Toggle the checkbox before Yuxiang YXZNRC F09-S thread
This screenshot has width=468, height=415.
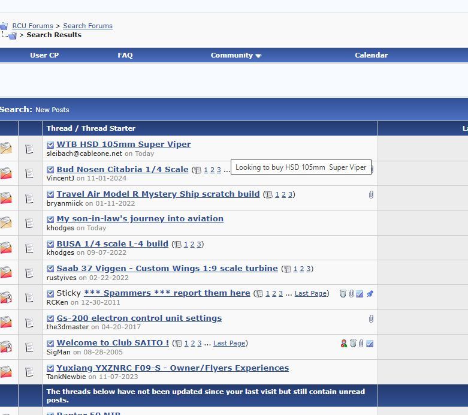coord(50,368)
